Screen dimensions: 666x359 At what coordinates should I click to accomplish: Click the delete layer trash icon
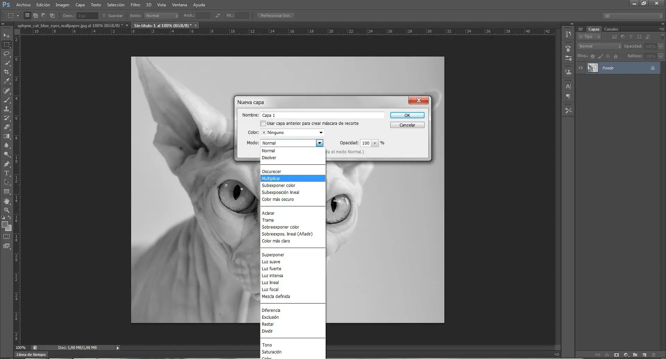(654, 355)
